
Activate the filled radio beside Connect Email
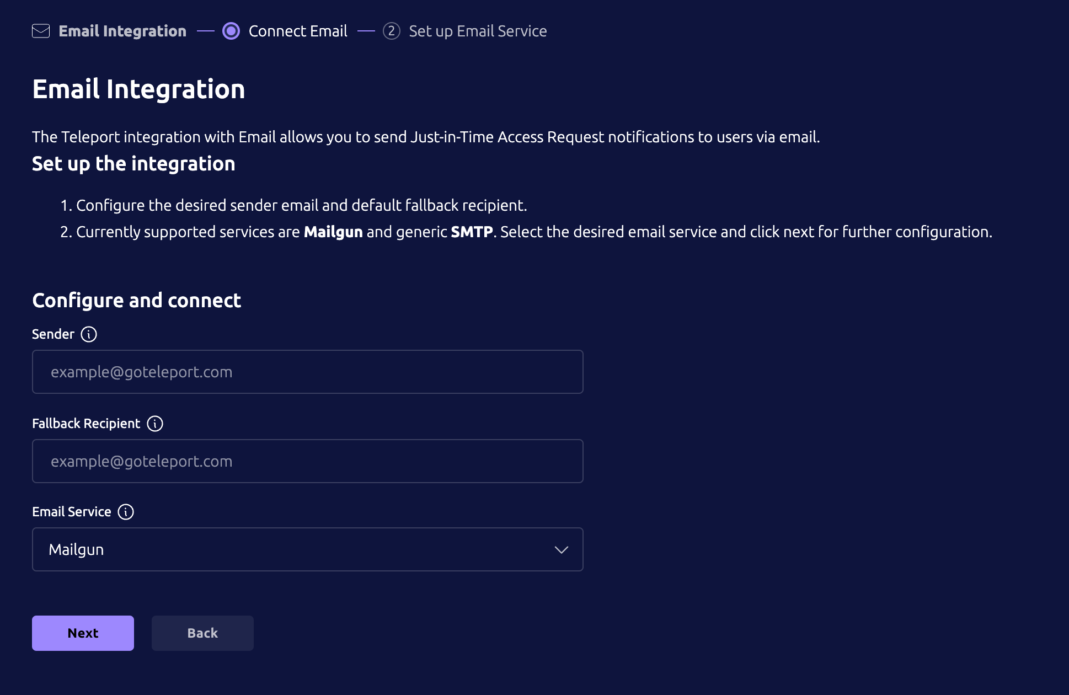[231, 31]
